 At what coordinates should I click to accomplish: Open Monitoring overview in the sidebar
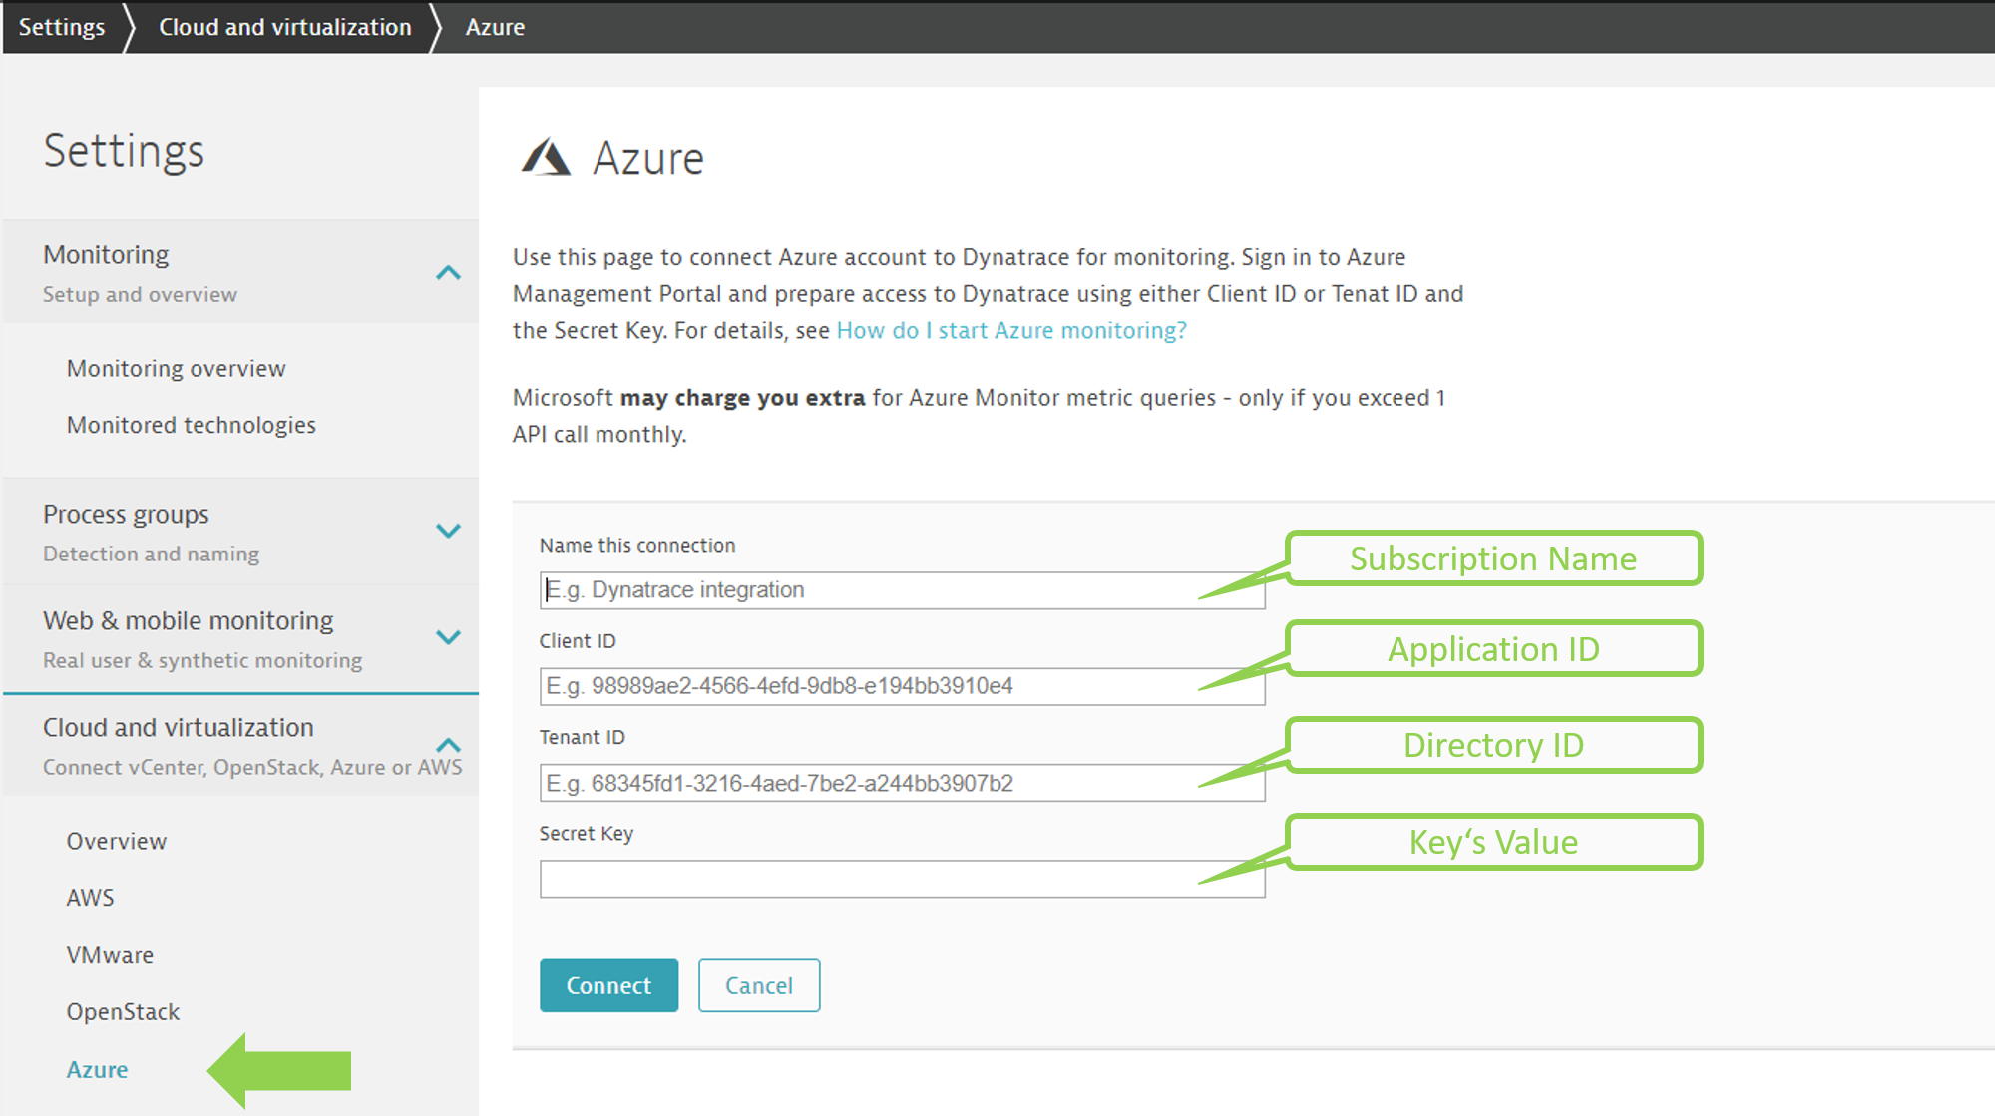tap(177, 369)
